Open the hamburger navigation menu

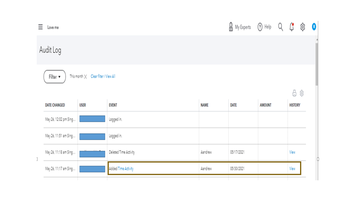(x=41, y=27)
